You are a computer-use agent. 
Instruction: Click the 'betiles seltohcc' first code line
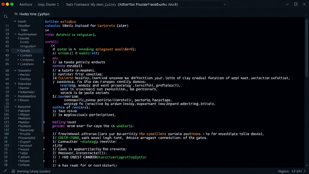[x=60, y=22]
